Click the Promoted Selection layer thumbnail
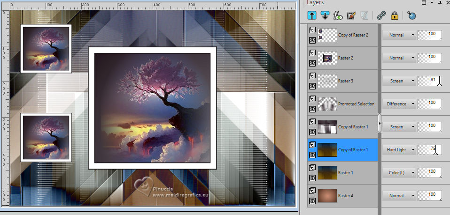The image size is (450, 215). [327, 104]
